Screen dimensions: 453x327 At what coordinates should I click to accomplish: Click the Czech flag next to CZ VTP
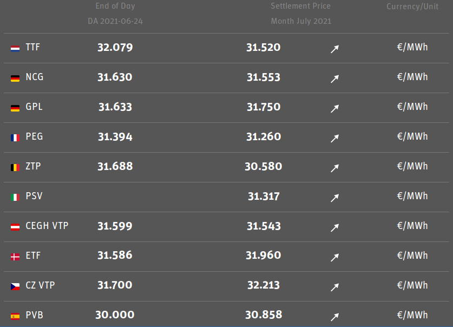pyautogui.click(x=15, y=286)
